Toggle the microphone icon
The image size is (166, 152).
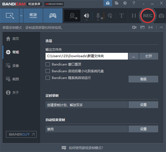98,16
